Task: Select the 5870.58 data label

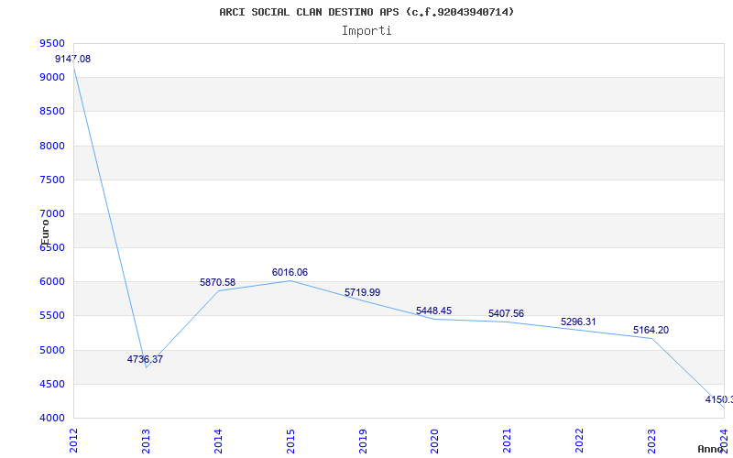Action: tap(217, 282)
